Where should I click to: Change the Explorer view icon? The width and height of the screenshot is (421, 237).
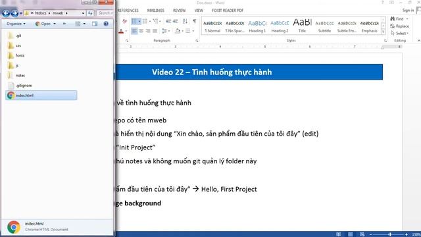(x=78, y=24)
